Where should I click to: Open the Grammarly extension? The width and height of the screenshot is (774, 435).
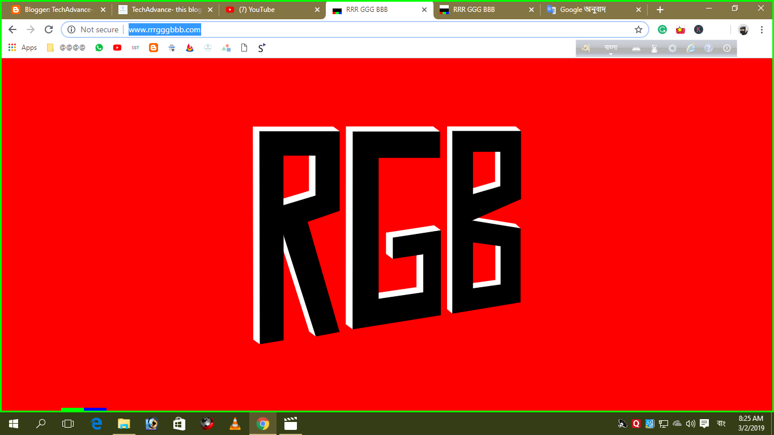pyautogui.click(x=662, y=29)
